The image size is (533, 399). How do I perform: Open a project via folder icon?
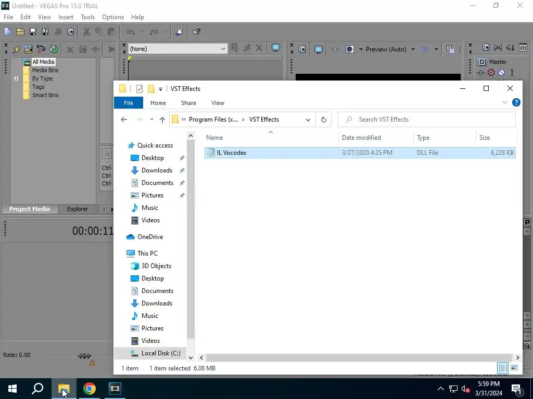(20, 32)
